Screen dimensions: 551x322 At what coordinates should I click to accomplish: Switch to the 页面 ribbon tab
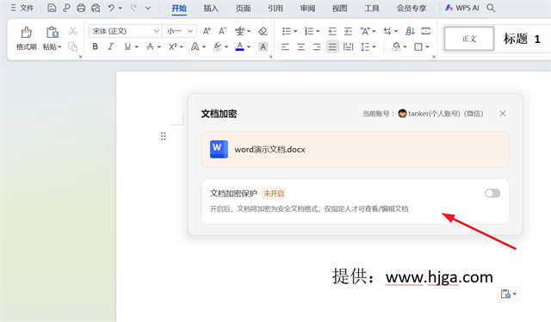(243, 8)
